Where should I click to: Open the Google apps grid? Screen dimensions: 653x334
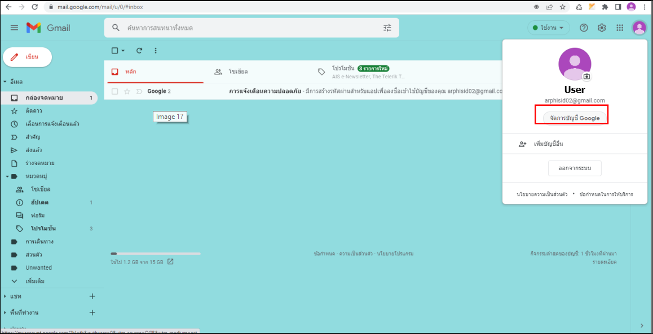pyautogui.click(x=620, y=28)
